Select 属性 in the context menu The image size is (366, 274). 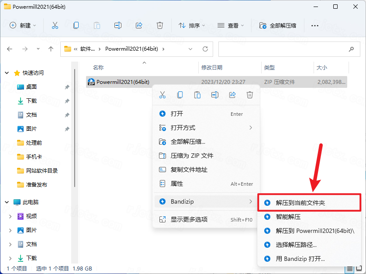pos(206,184)
